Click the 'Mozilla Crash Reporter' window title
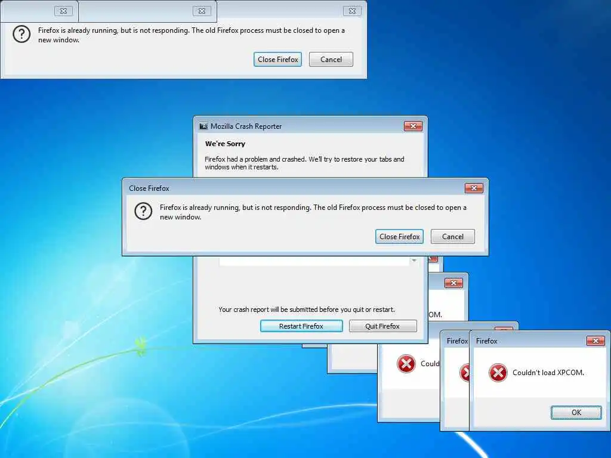Image resolution: width=611 pixels, height=458 pixels. tap(246, 126)
